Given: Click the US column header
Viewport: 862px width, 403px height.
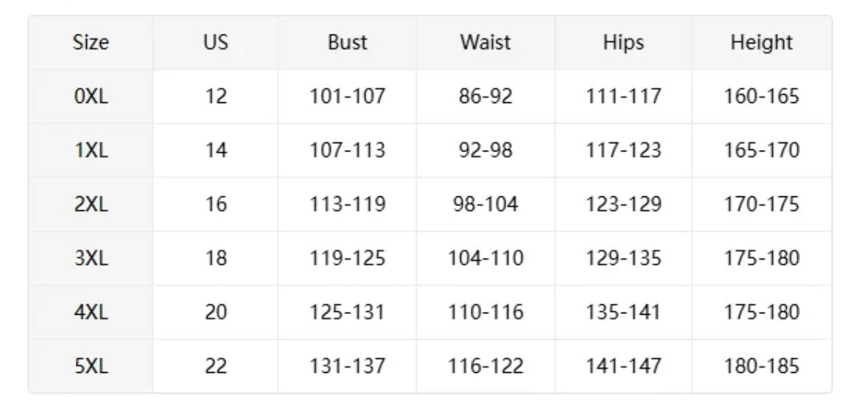Looking at the screenshot, I should (x=216, y=43).
